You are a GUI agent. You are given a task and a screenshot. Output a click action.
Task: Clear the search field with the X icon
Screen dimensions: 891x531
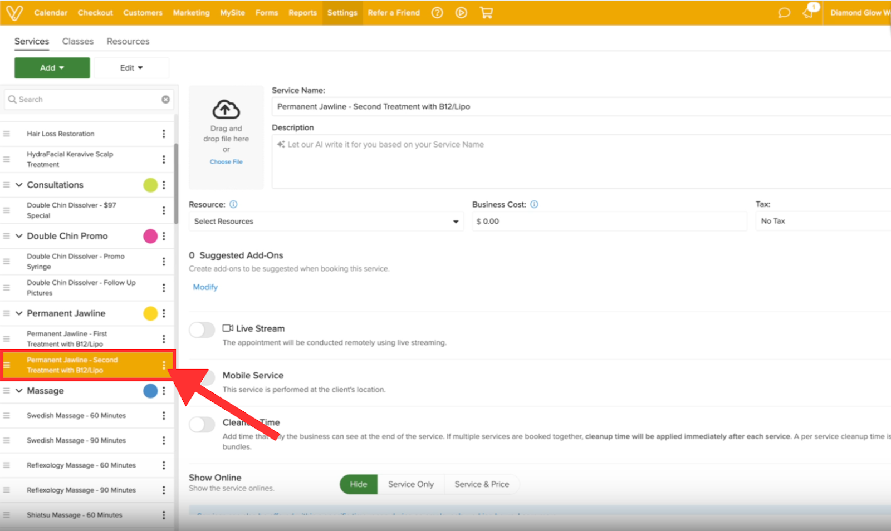point(165,99)
